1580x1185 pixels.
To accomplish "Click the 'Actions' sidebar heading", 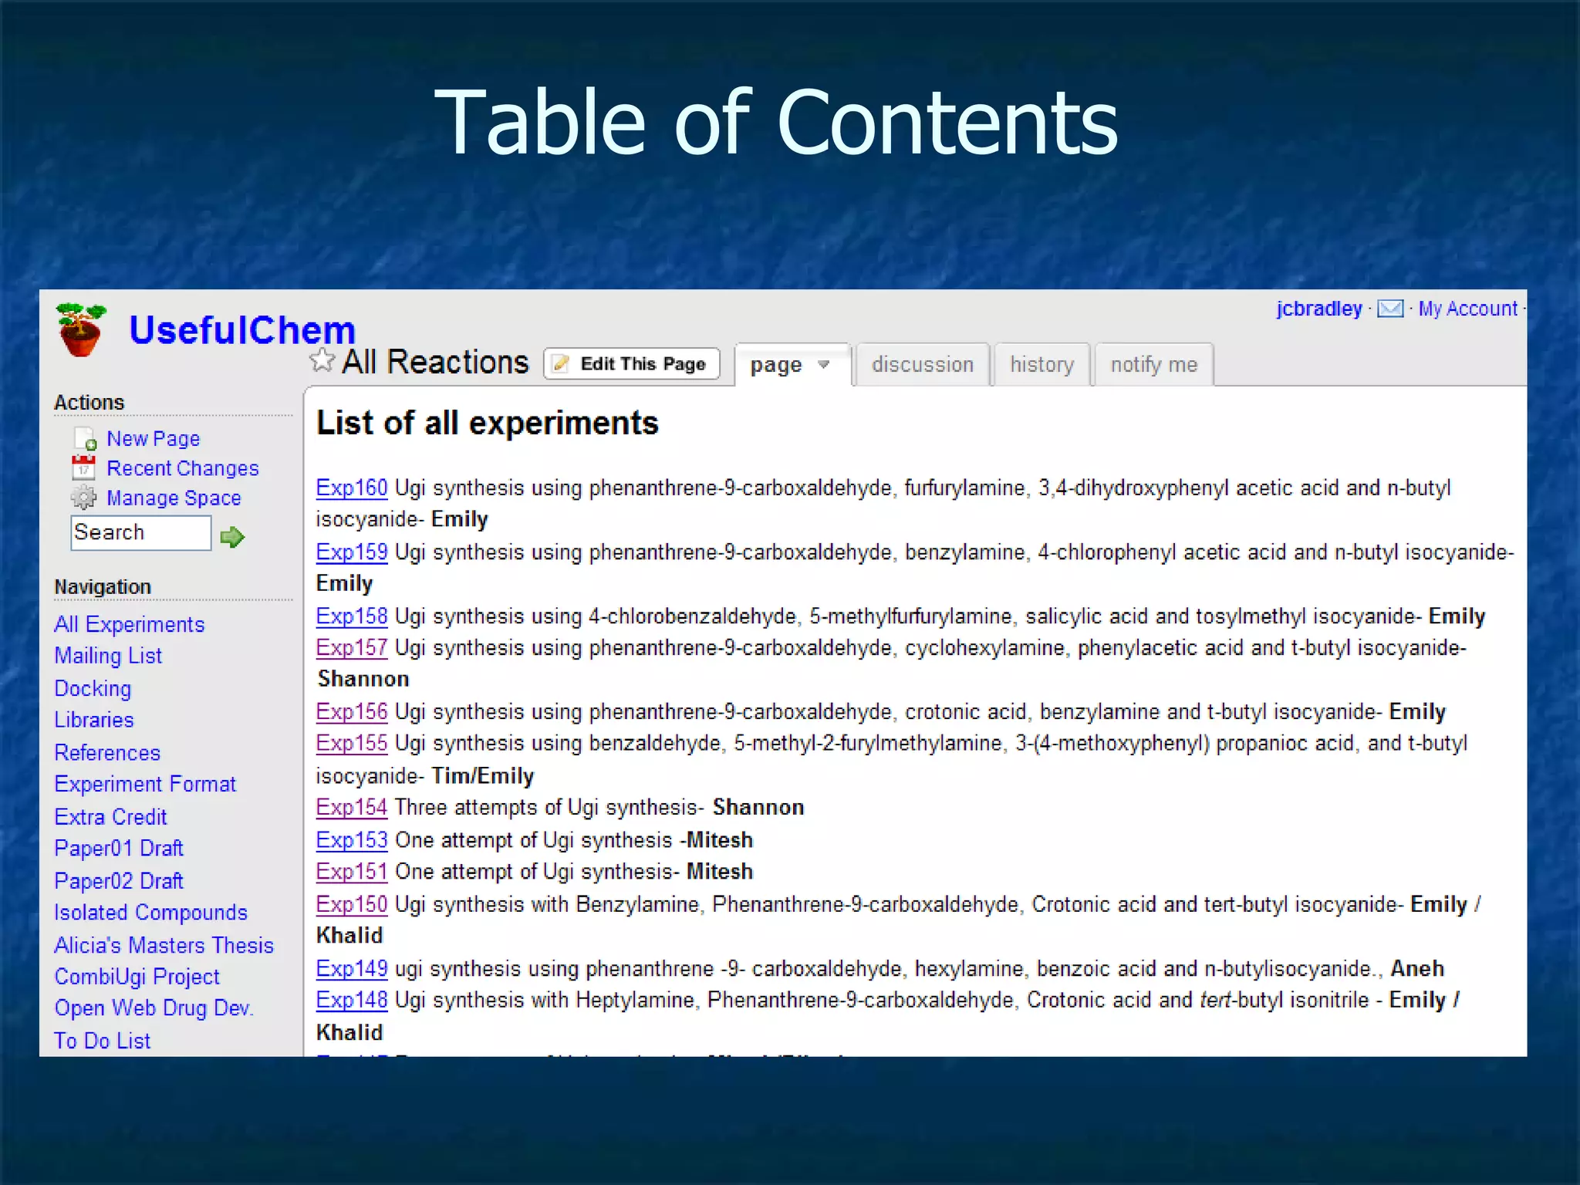I will [89, 402].
